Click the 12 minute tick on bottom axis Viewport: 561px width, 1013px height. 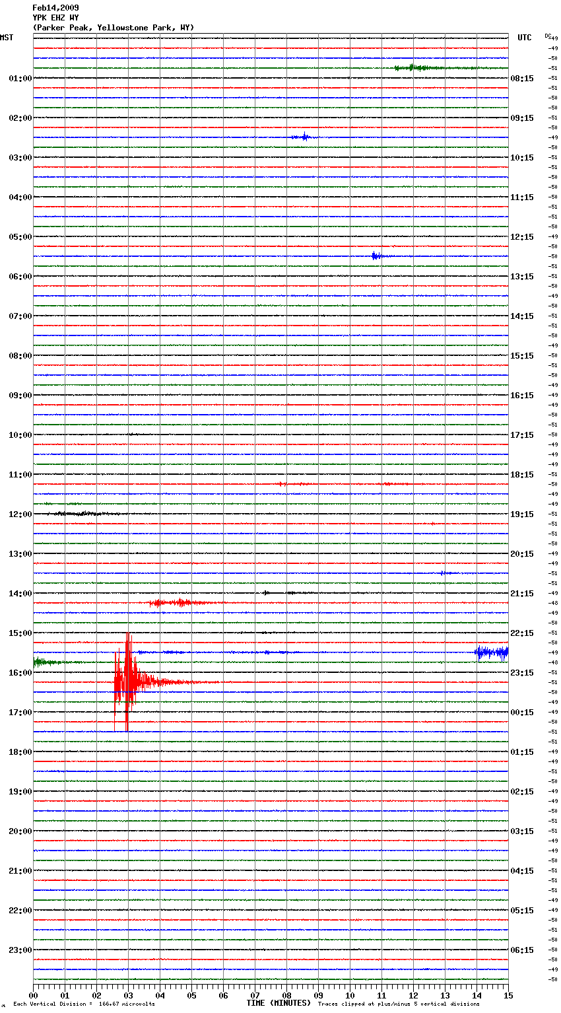pos(413,995)
